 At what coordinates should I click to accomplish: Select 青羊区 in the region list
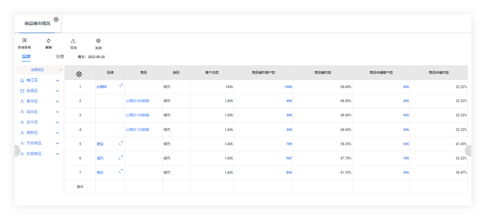32,101
